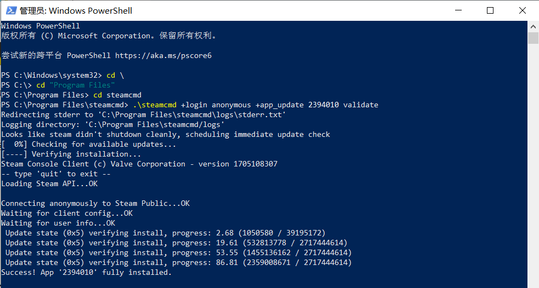Click the 'Connecting anonymously to Steam Public' line
Screen dimensions: 539x288
(95, 204)
